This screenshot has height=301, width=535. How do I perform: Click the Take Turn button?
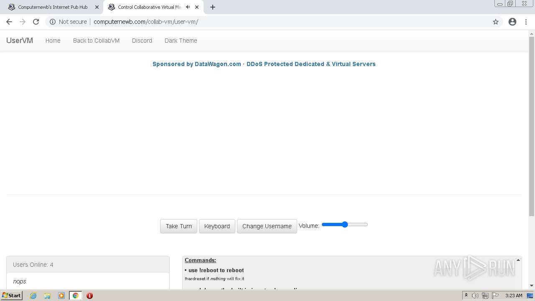point(178,226)
